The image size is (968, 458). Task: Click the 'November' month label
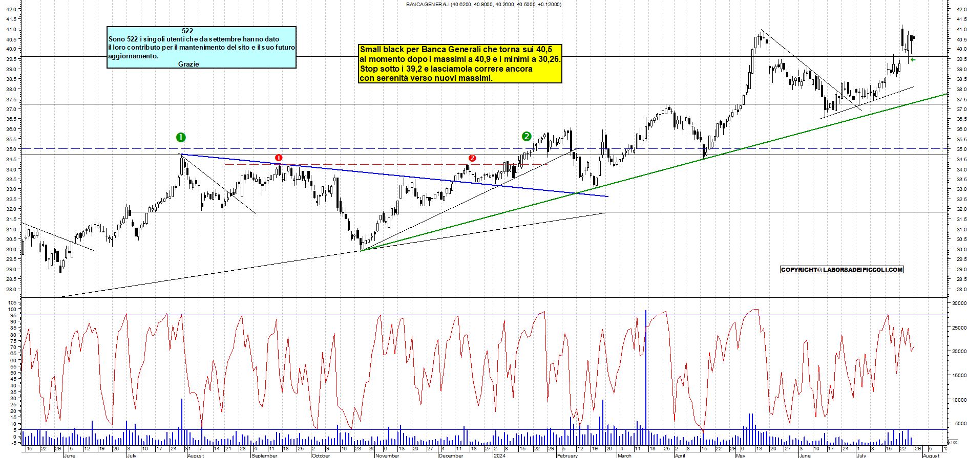(387, 455)
